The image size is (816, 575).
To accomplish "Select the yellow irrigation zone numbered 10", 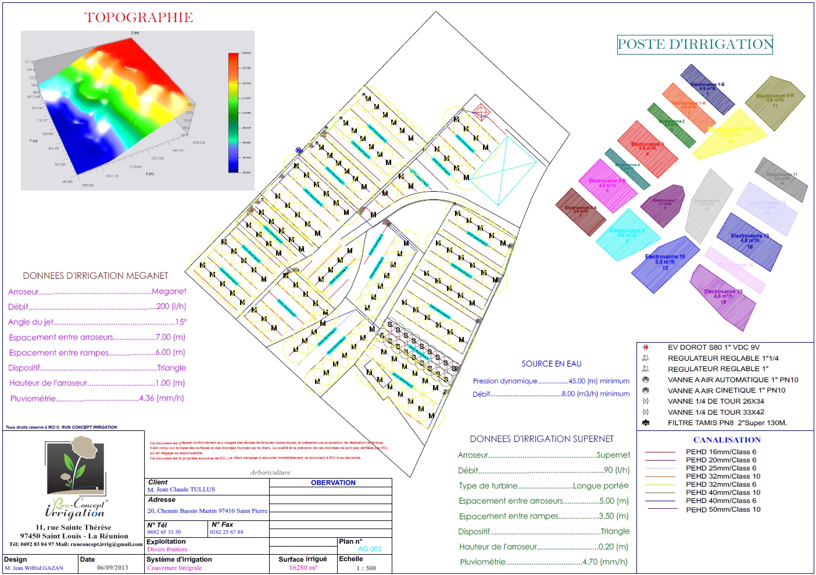I will tap(731, 135).
